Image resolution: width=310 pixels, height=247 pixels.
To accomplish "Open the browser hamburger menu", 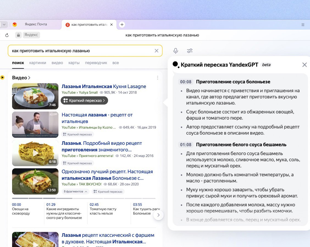I will click(303, 25).
